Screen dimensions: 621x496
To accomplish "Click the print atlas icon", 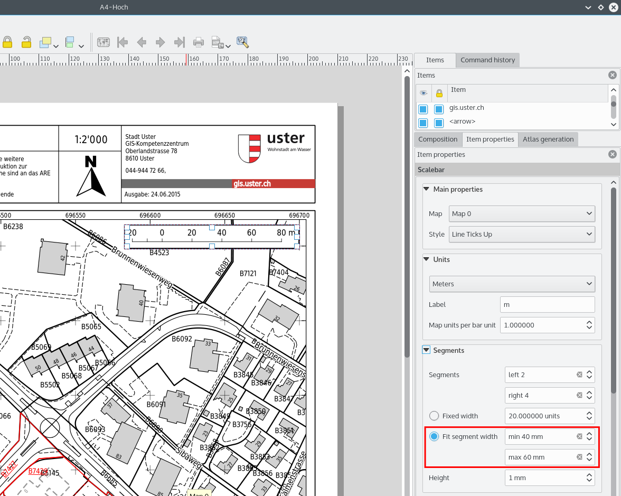I will 198,42.
